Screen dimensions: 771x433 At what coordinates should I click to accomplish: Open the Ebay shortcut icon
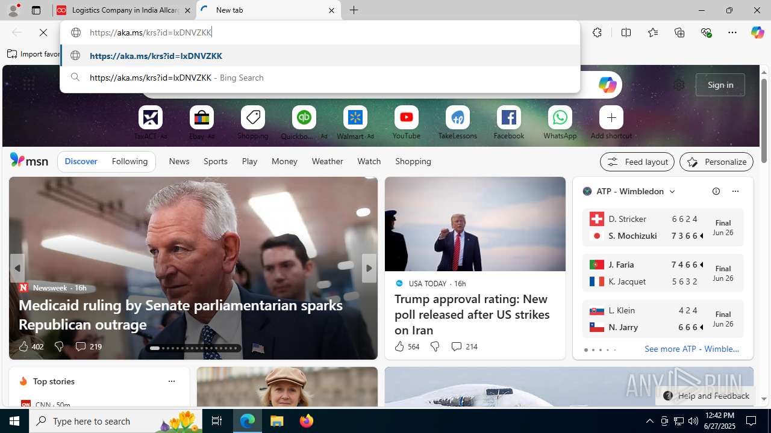pos(202,117)
